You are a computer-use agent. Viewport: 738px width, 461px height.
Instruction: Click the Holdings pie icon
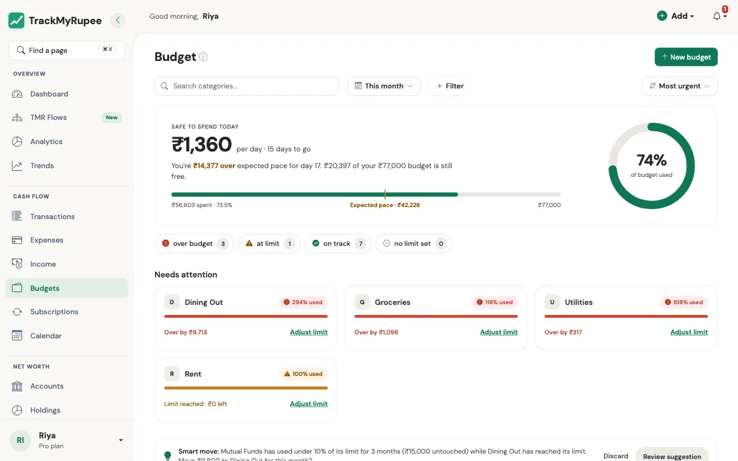point(17,410)
